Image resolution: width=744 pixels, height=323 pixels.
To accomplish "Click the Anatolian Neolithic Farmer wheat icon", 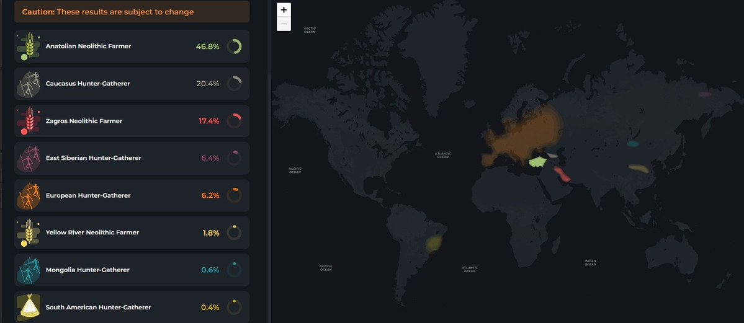I will pos(28,46).
